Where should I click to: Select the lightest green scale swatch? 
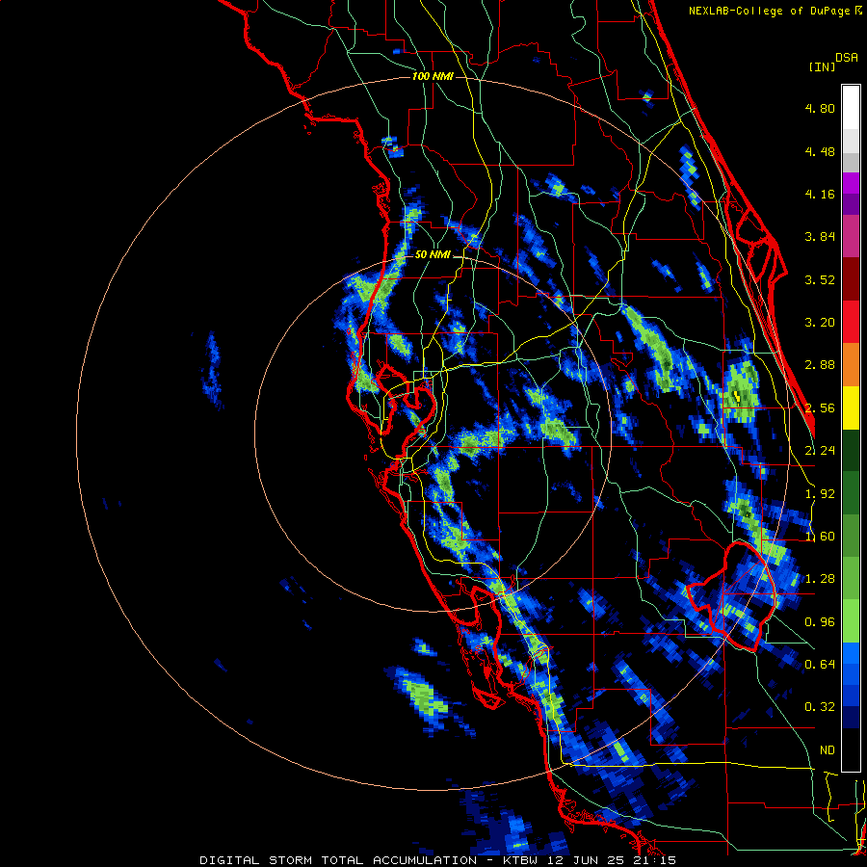[851, 621]
